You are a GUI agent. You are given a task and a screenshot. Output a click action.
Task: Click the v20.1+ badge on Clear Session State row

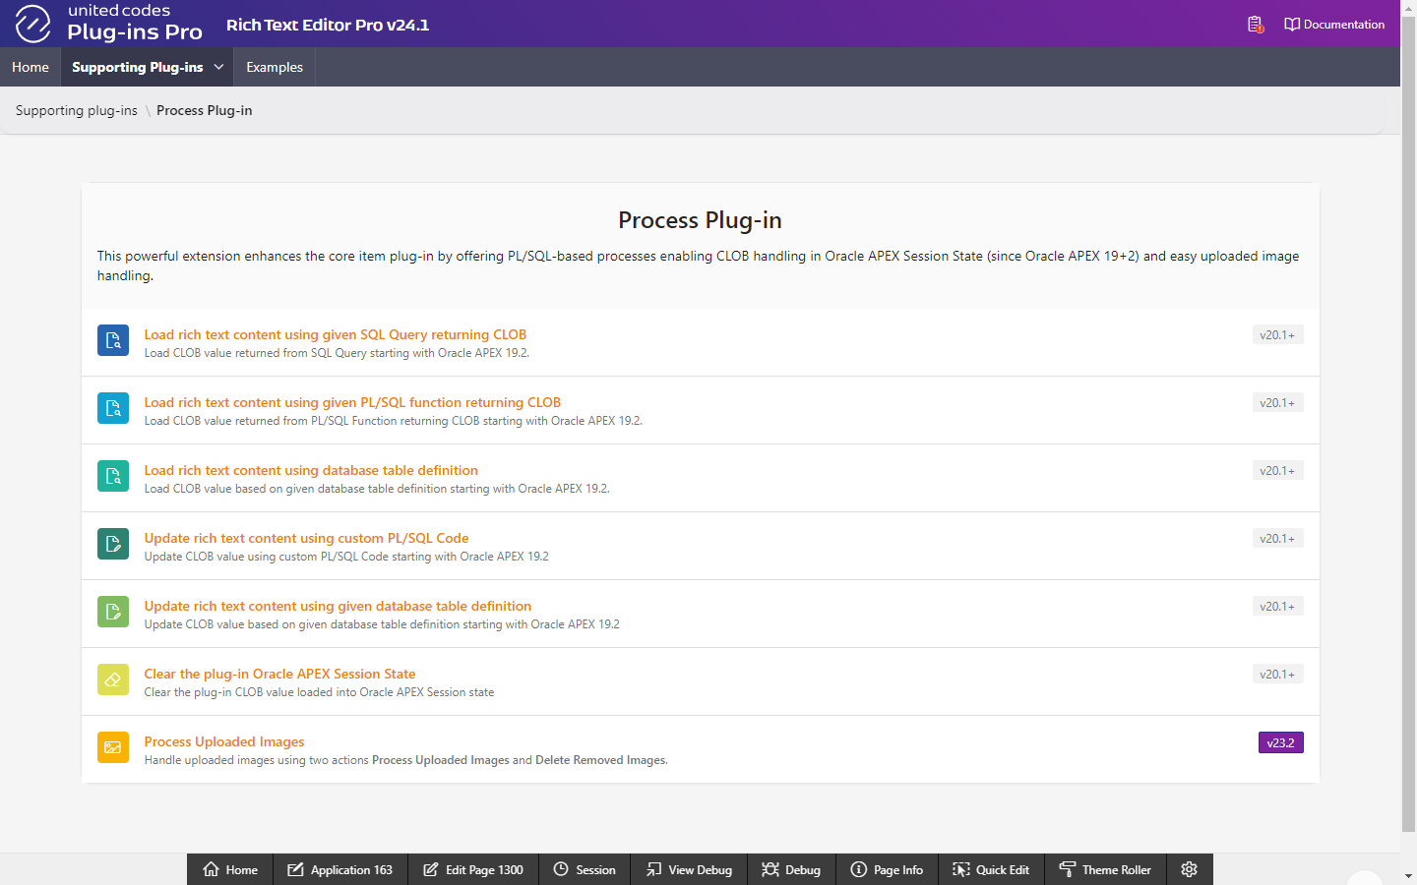[x=1277, y=675]
